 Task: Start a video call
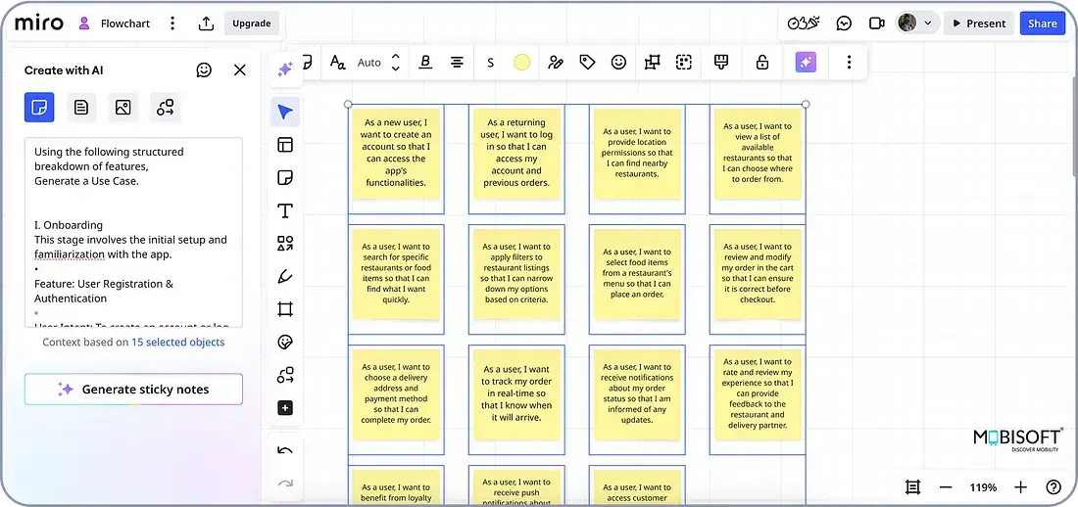pyautogui.click(x=876, y=23)
